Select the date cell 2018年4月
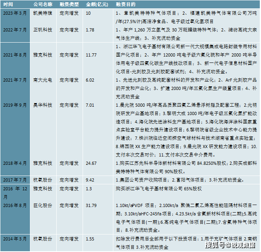The image size is (261, 252). [15, 163]
